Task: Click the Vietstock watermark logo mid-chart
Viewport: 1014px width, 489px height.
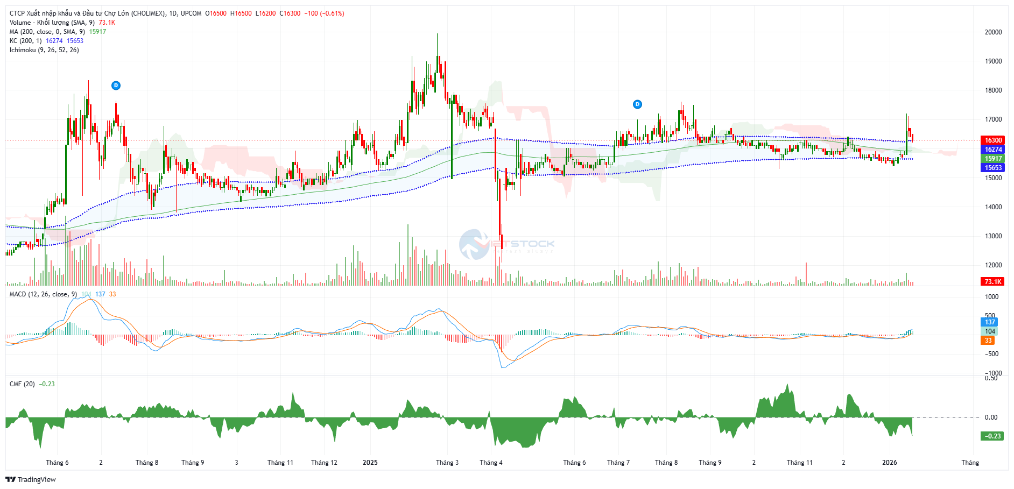Action: point(506,245)
